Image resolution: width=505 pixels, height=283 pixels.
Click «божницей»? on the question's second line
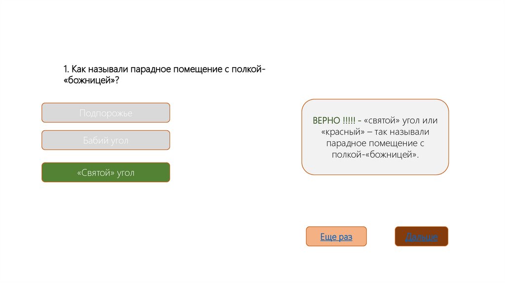click(91, 80)
